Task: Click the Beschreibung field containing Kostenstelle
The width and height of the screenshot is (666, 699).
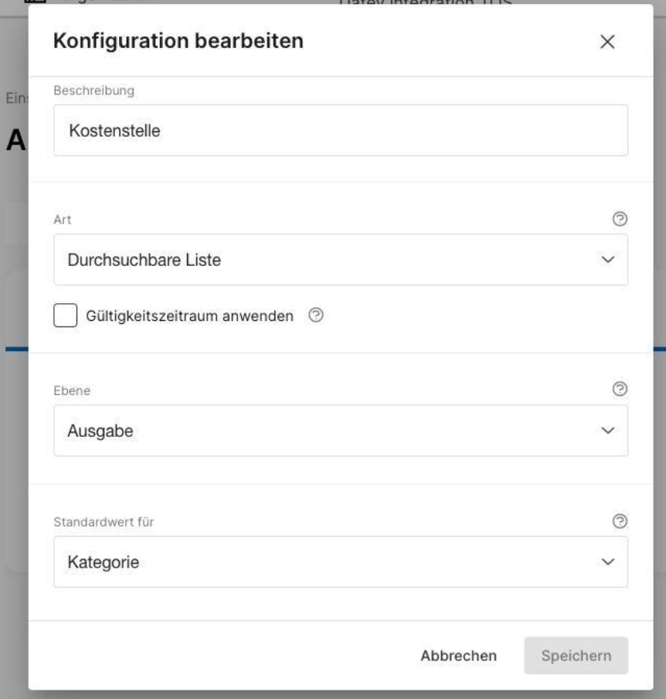Action: [x=341, y=130]
